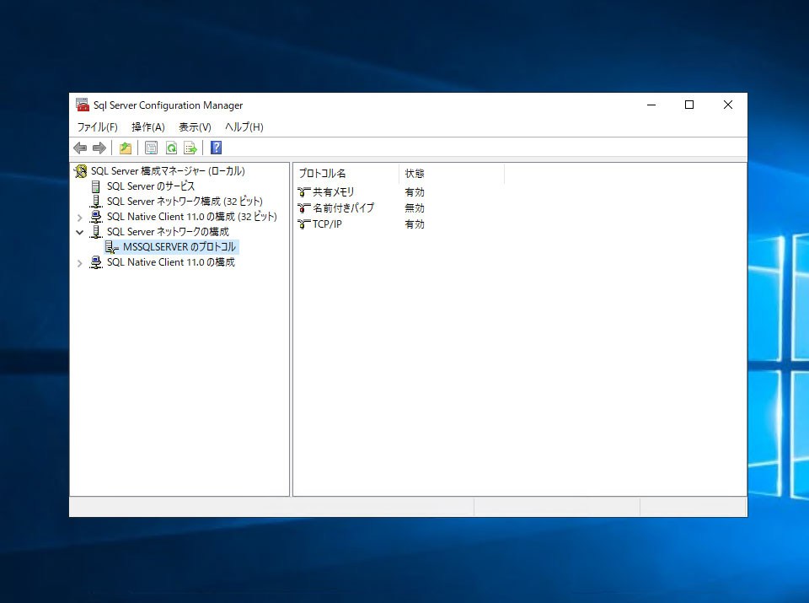Click the SQL Native Client 11.0 (32 ビット) icon
The height and width of the screenshot is (603, 809).
96,217
